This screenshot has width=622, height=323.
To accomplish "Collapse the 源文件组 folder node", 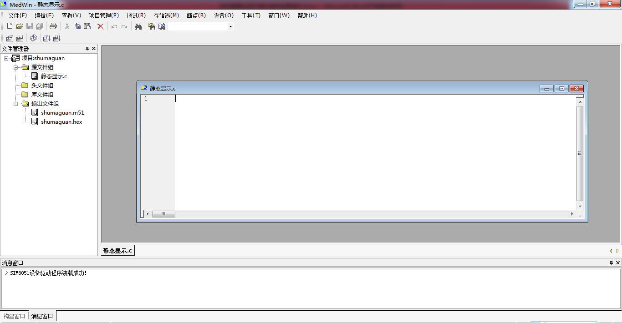I will (16, 67).
